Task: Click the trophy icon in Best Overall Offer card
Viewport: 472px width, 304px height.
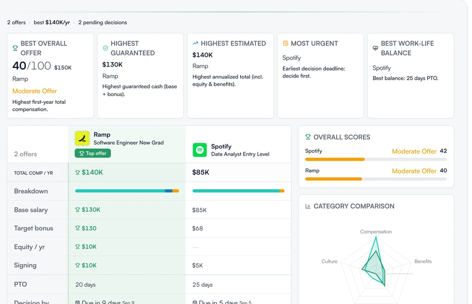Action: click(15, 48)
